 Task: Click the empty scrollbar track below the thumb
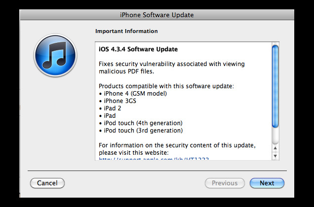(275, 136)
